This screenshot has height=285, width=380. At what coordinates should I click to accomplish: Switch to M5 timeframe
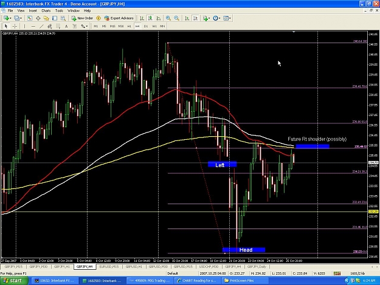104,26
